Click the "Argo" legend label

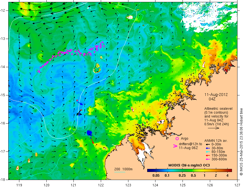[184, 139]
